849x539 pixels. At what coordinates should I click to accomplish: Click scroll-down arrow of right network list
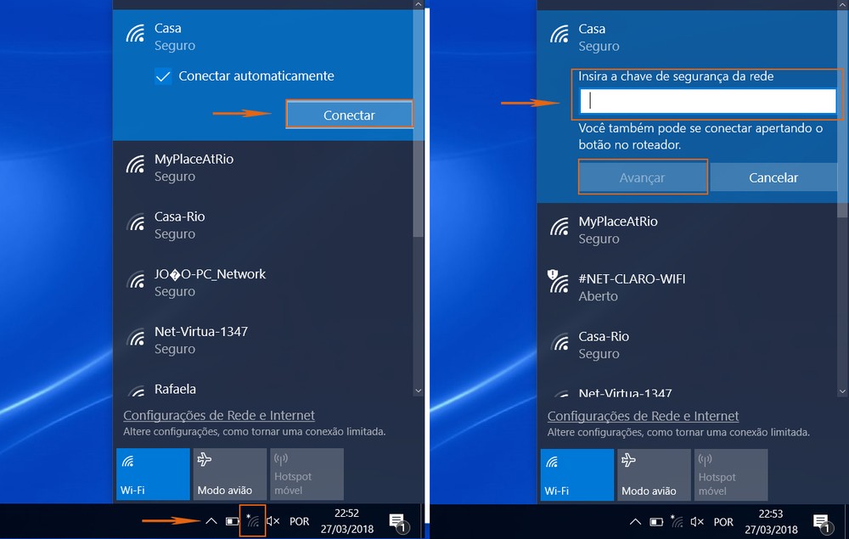[842, 391]
